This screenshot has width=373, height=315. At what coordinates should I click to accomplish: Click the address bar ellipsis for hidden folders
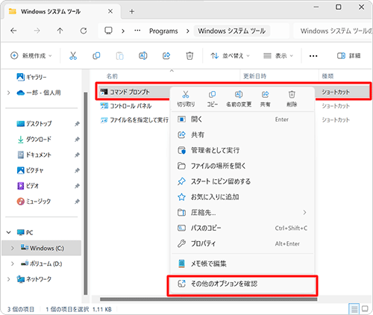point(137,31)
